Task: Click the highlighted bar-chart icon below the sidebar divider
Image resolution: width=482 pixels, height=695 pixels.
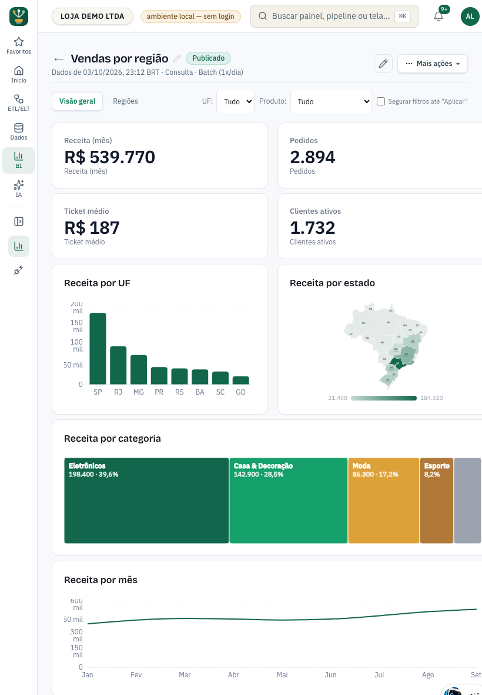Action: pos(19,246)
